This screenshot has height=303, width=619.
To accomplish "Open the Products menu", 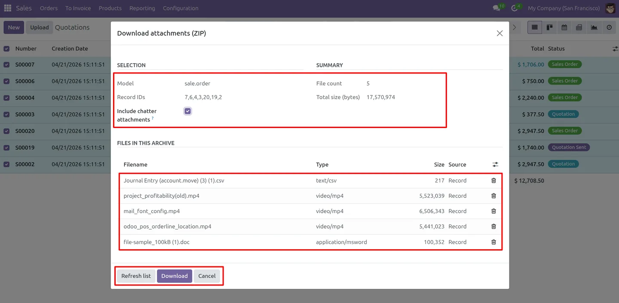I will (110, 8).
